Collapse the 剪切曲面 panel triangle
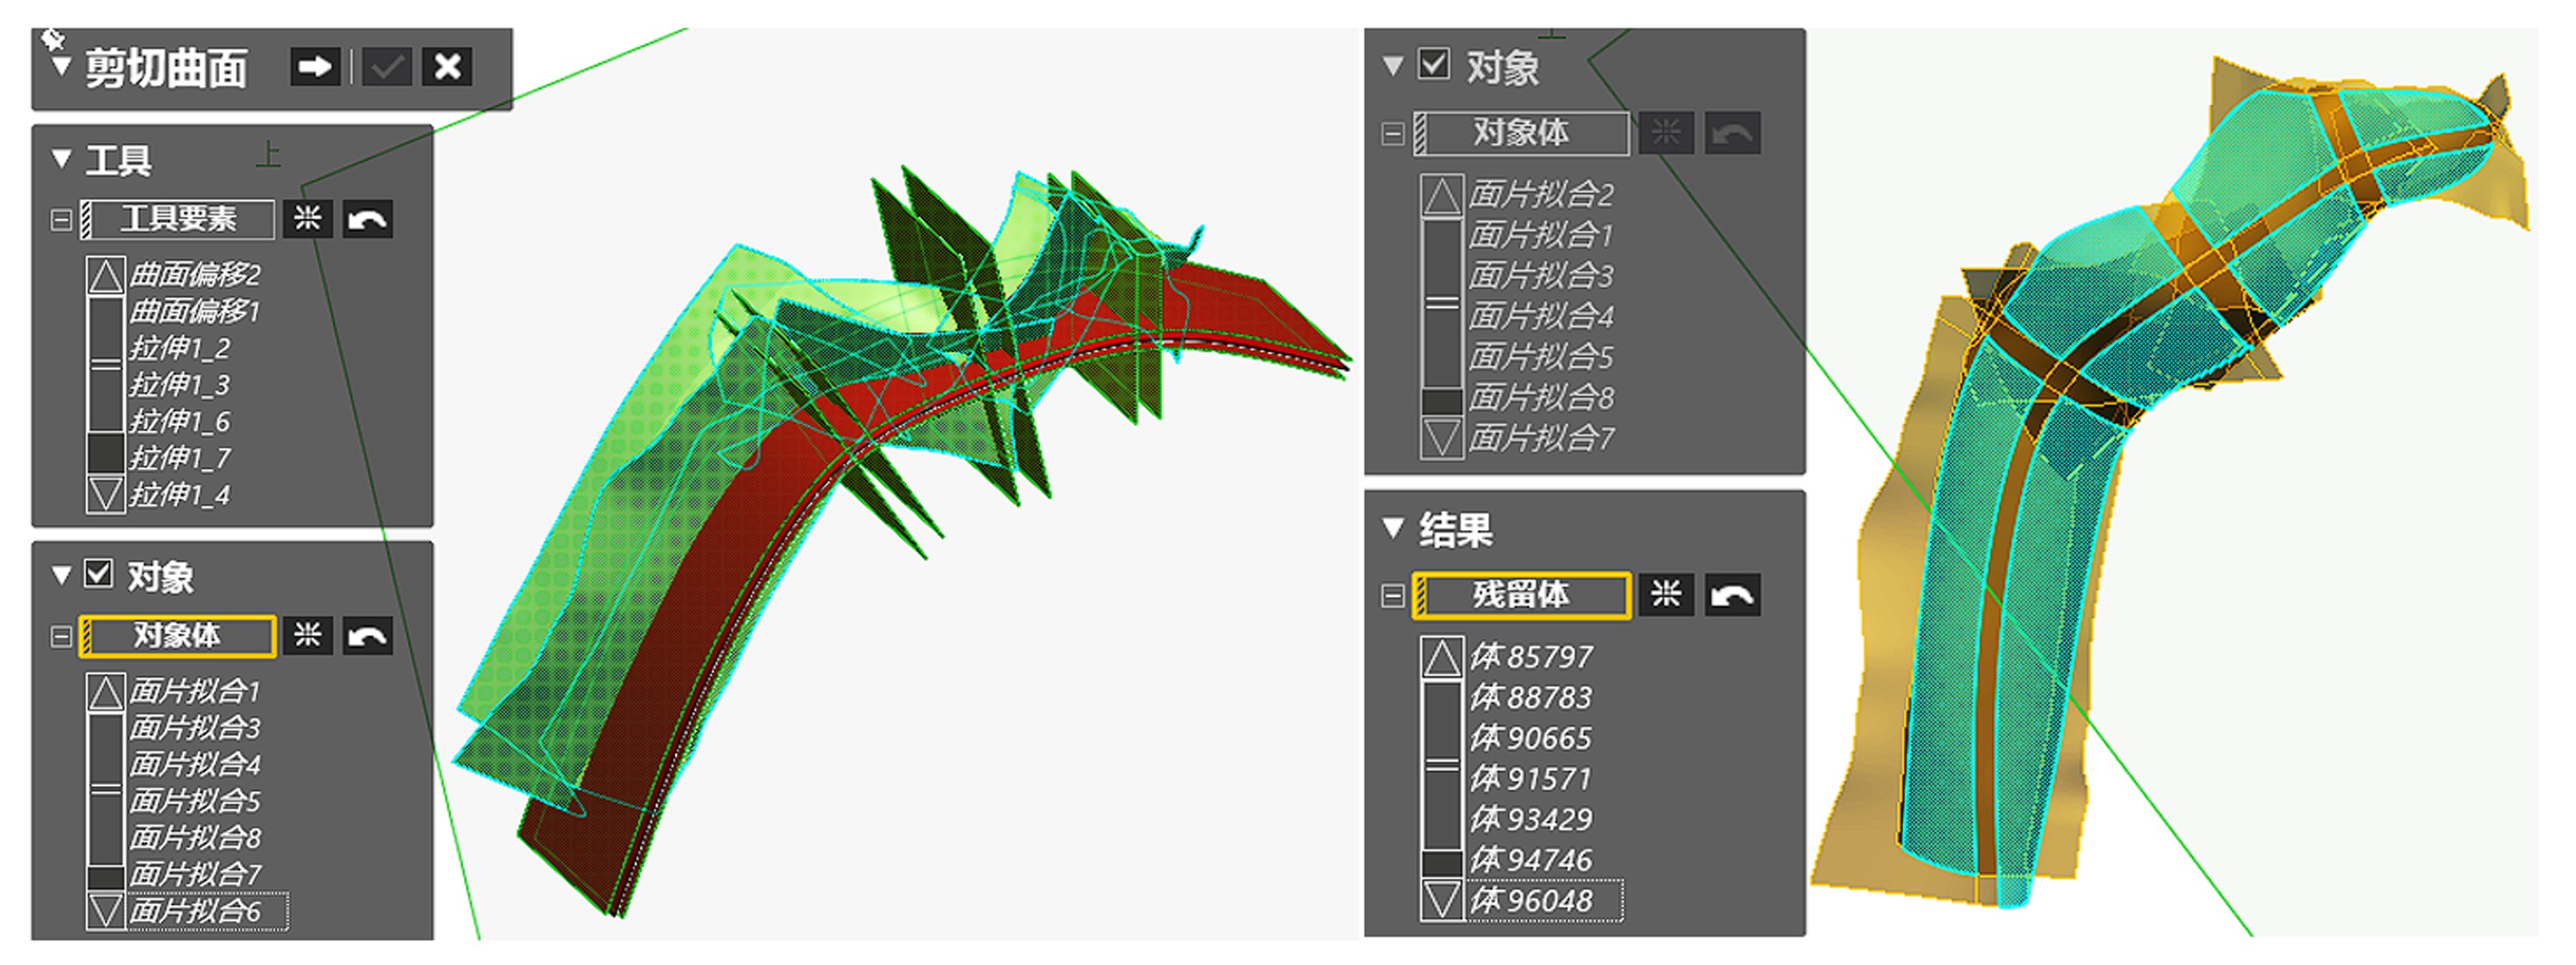The image size is (2576, 965). coord(61,68)
